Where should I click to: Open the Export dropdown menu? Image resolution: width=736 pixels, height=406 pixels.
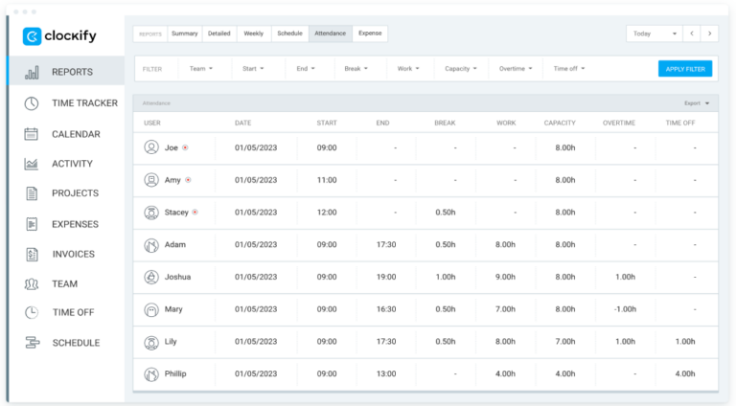pos(697,102)
